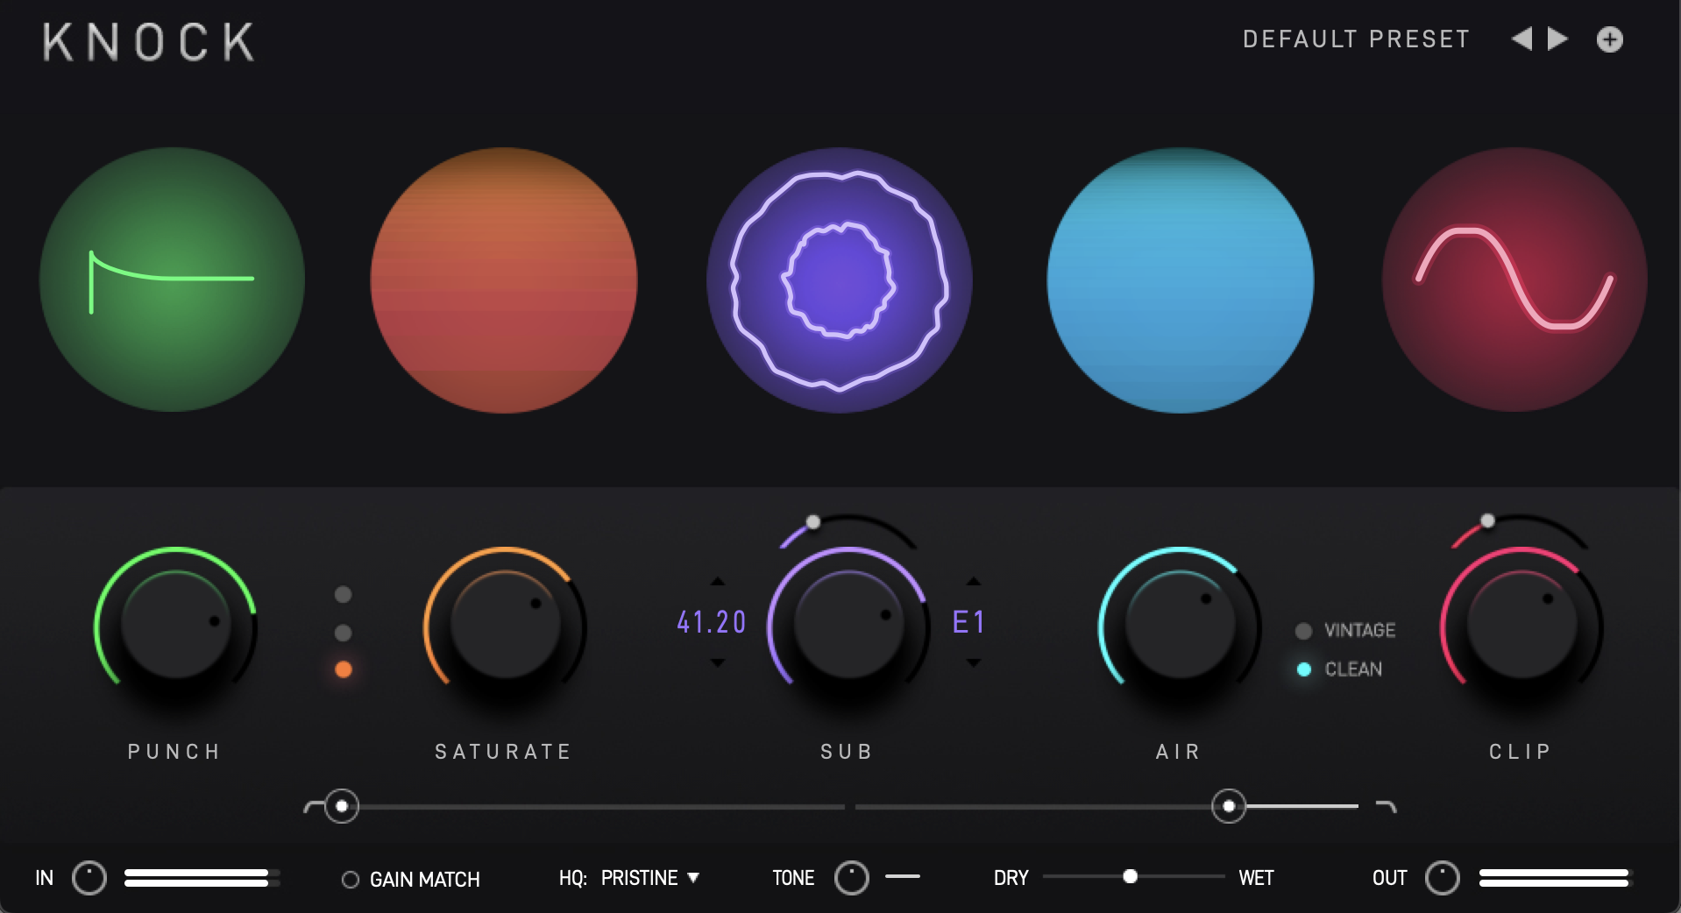
Task: Select the CLEAN air mode
Action: pos(1303,669)
